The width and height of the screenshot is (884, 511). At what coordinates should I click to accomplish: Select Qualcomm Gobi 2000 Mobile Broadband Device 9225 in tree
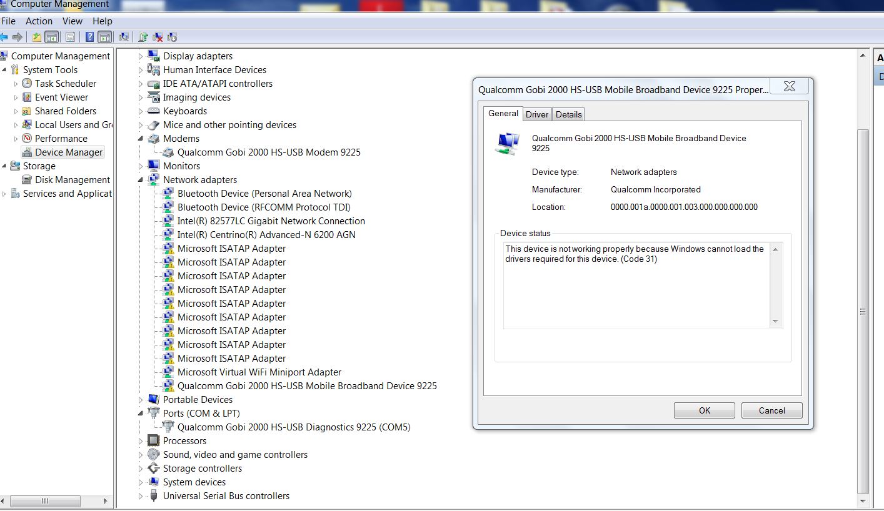click(x=307, y=385)
